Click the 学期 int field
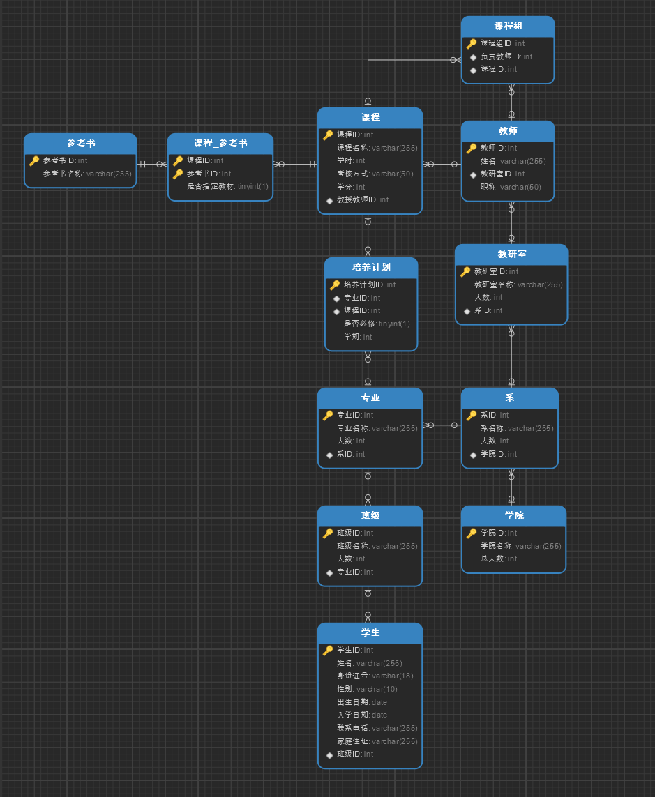Screen dimensions: 655x797 pyautogui.click(x=358, y=337)
